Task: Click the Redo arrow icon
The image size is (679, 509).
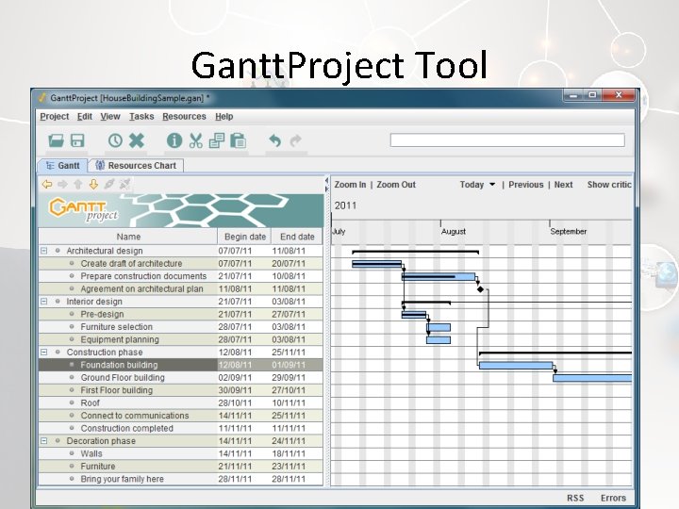Action: 296,140
